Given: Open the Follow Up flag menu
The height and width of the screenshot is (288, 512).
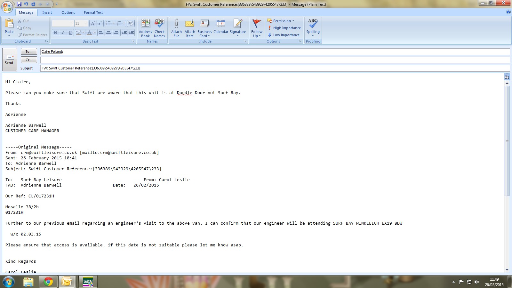Looking at the screenshot, I should (x=257, y=28).
